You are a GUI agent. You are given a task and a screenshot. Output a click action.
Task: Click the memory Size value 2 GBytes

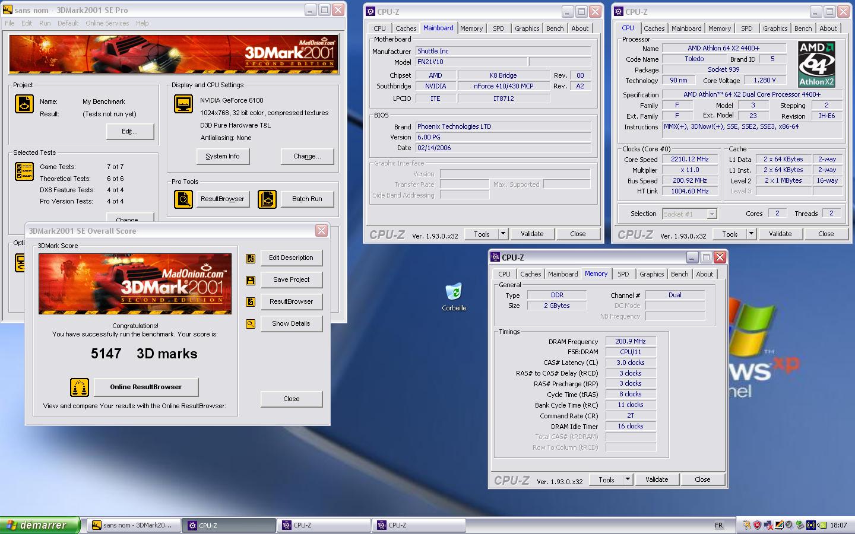click(x=557, y=306)
